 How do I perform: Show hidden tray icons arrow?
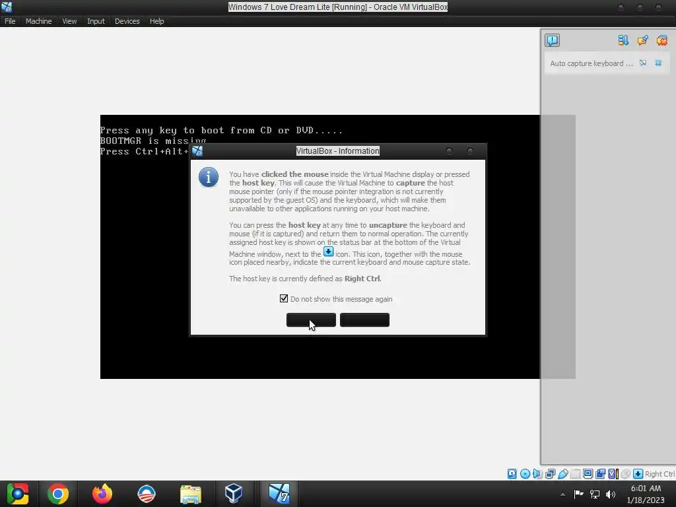[562, 494]
